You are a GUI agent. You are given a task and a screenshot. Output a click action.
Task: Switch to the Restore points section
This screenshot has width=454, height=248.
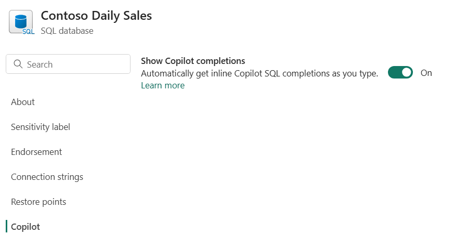click(x=38, y=202)
